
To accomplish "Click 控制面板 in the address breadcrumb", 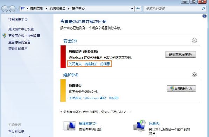I will click(x=37, y=8).
